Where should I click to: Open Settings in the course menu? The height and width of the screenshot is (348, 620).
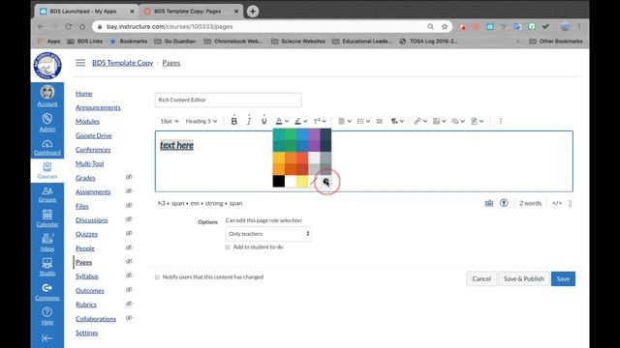click(x=86, y=333)
